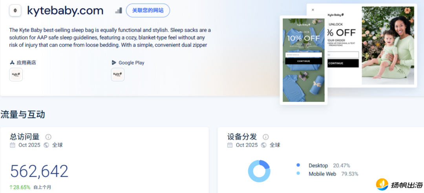Click the 自上个月 label

click(42, 187)
